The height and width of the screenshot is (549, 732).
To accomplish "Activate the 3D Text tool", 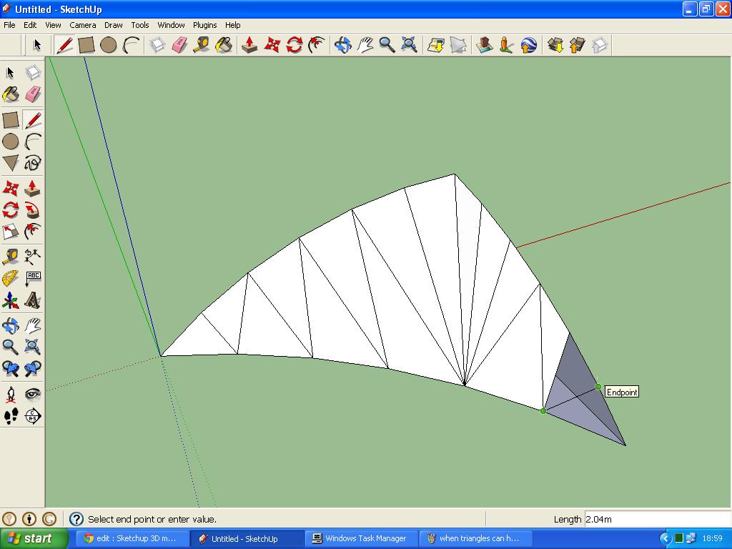I will point(33,300).
